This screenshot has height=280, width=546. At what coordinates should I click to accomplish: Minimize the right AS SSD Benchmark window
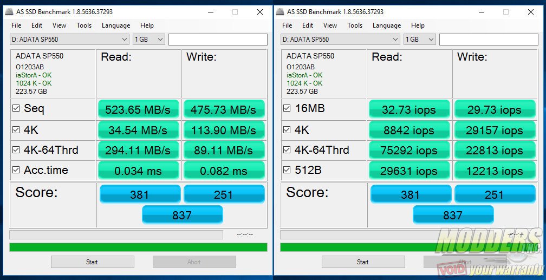click(x=482, y=12)
